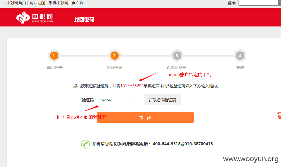Open the 中彩网首页 link
281x167 pixels.
pos(16,3)
